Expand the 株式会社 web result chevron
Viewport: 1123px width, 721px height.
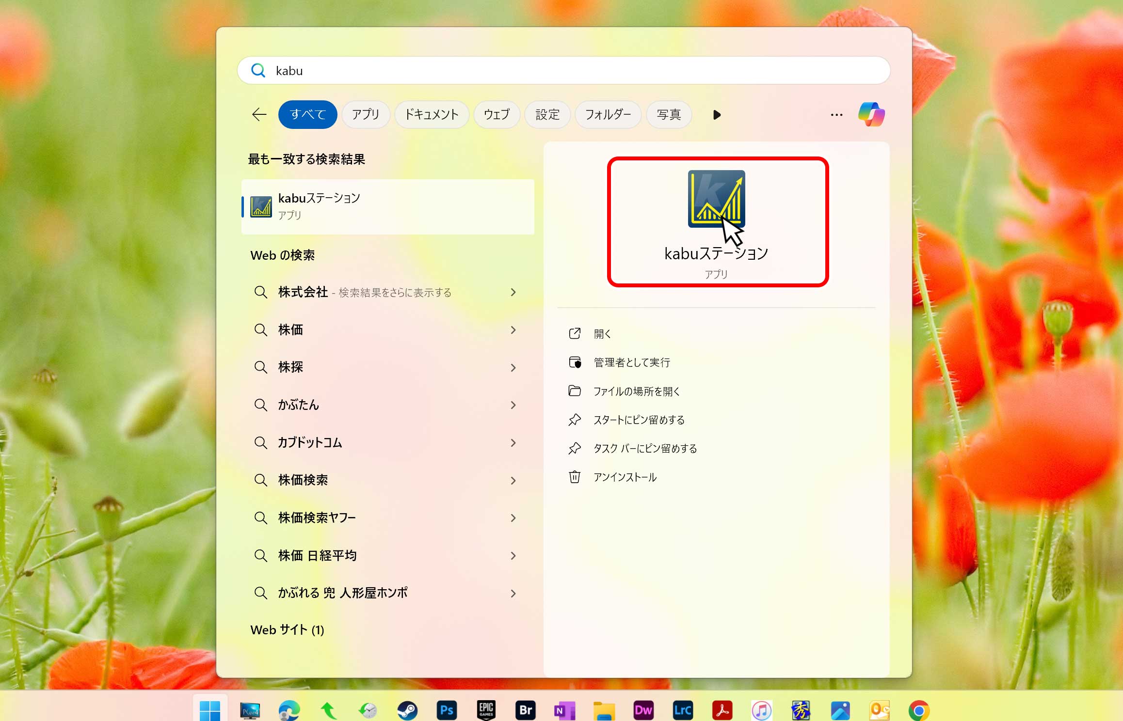513,292
